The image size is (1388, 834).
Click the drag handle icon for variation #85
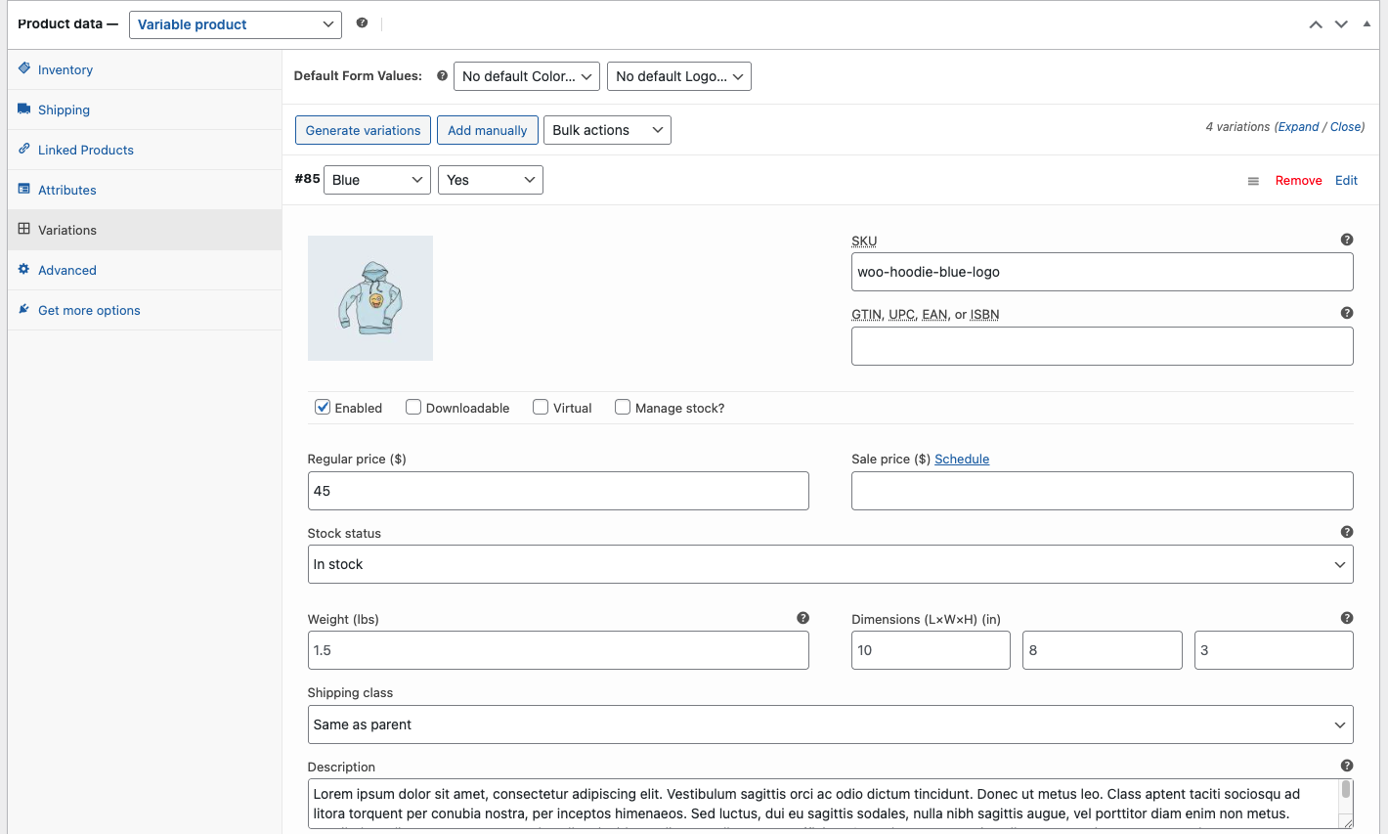[x=1253, y=181]
